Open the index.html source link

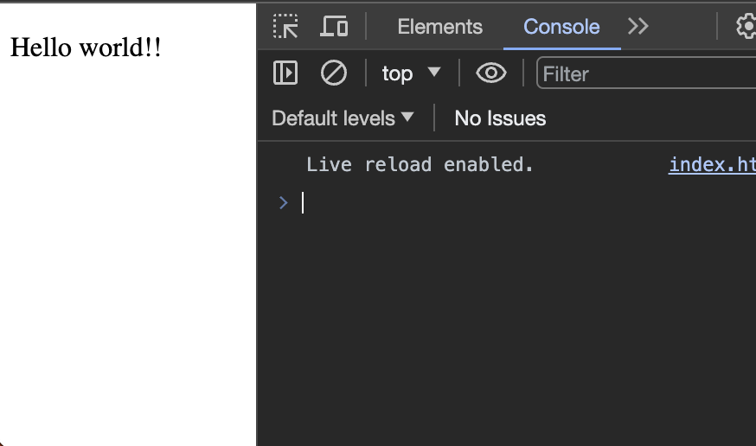712,164
